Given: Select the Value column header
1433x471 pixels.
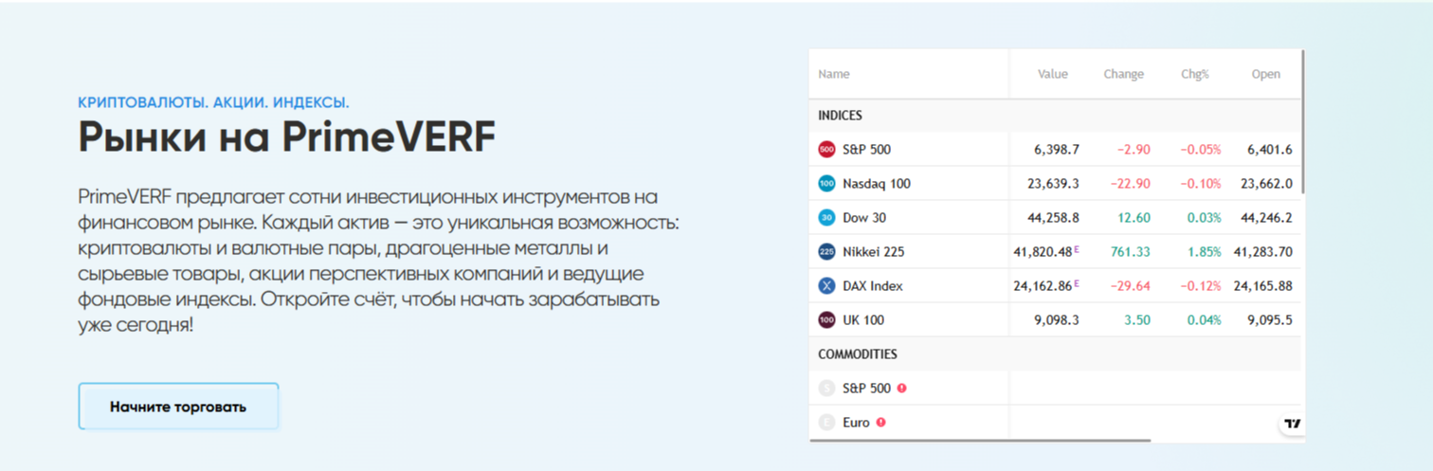Looking at the screenshot, I should pos(1052,74).
